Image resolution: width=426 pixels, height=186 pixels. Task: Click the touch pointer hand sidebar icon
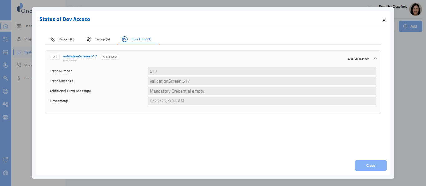point(5,65)
